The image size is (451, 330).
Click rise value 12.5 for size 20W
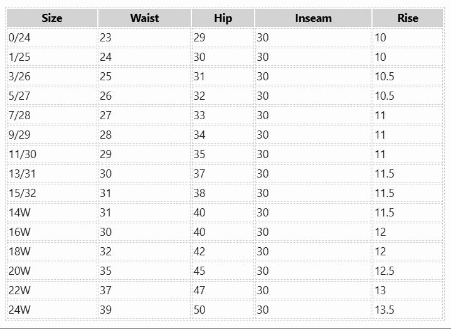coord(385,271)
